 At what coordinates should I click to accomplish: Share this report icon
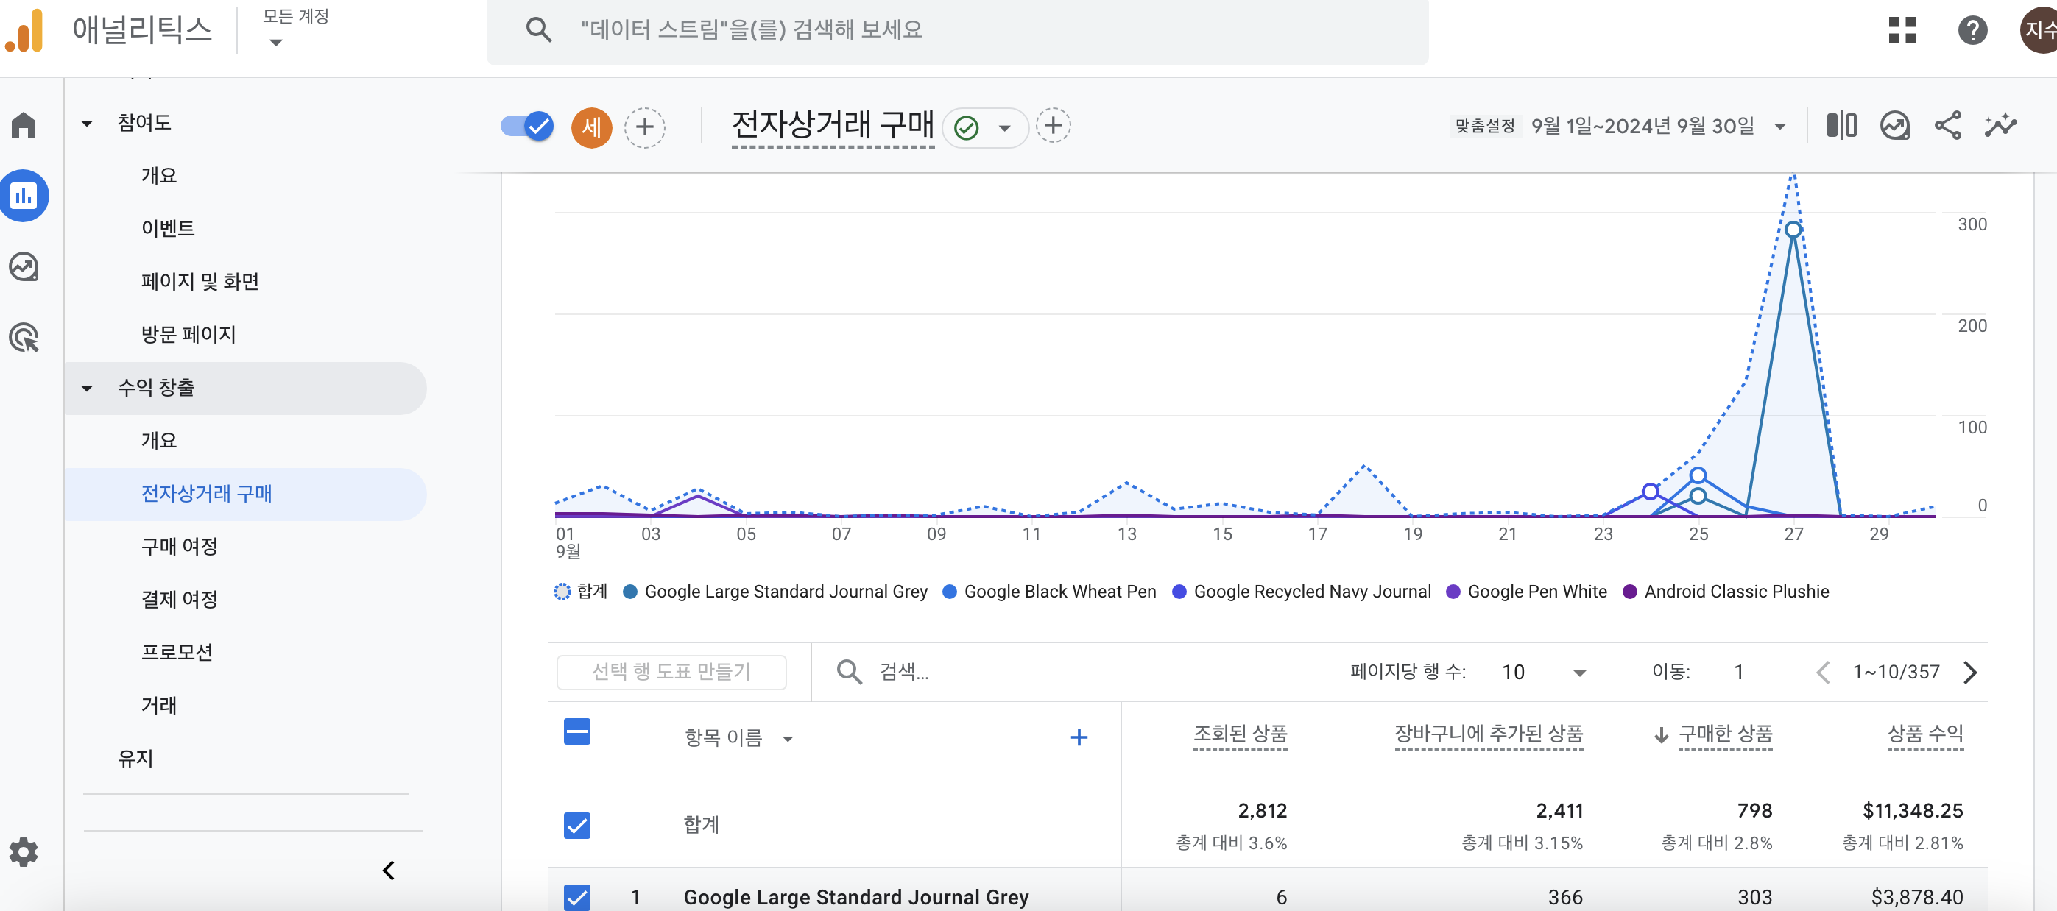tap(1947, 125)
